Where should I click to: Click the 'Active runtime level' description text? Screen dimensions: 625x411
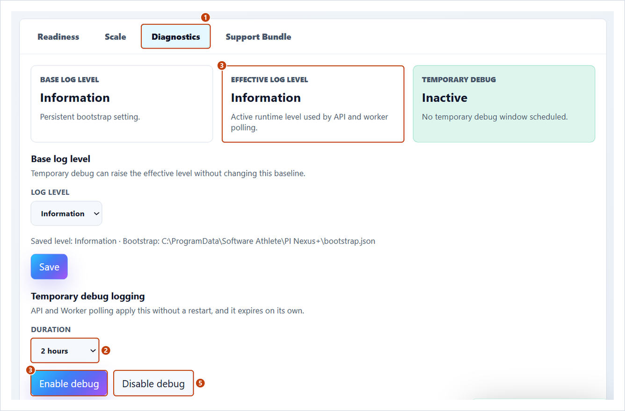tap(310, 122)
